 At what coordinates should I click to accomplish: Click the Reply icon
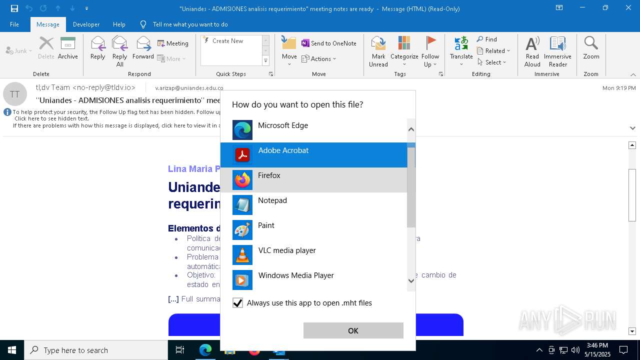[x=98, y=48]
